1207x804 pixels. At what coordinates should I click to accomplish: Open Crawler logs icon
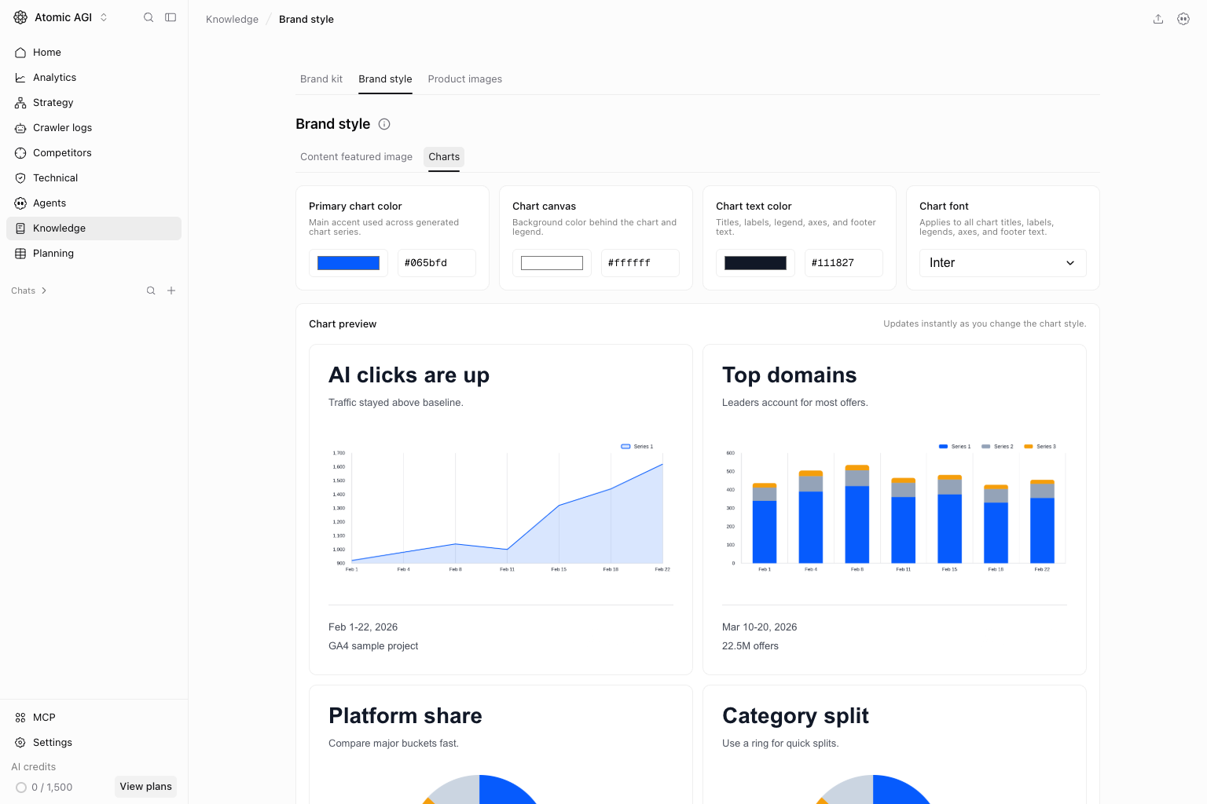(x=20, y=128)
